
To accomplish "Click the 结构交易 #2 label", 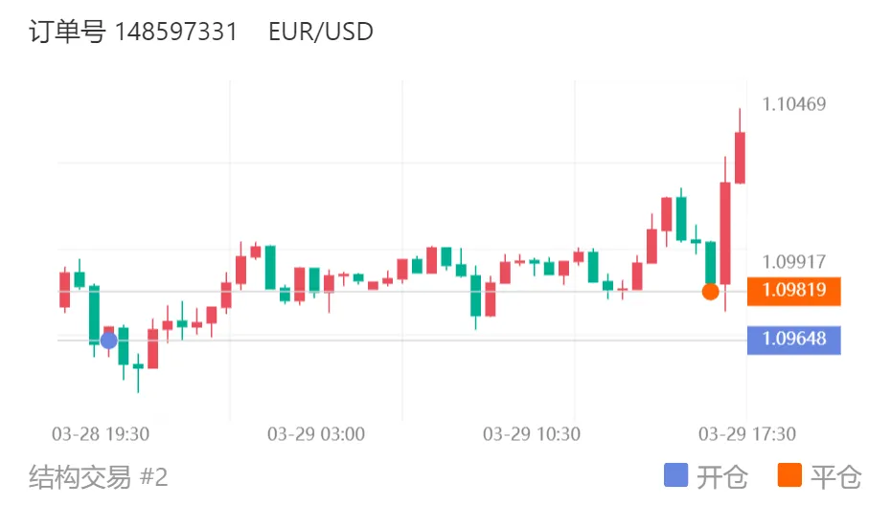I will (99, 476).
